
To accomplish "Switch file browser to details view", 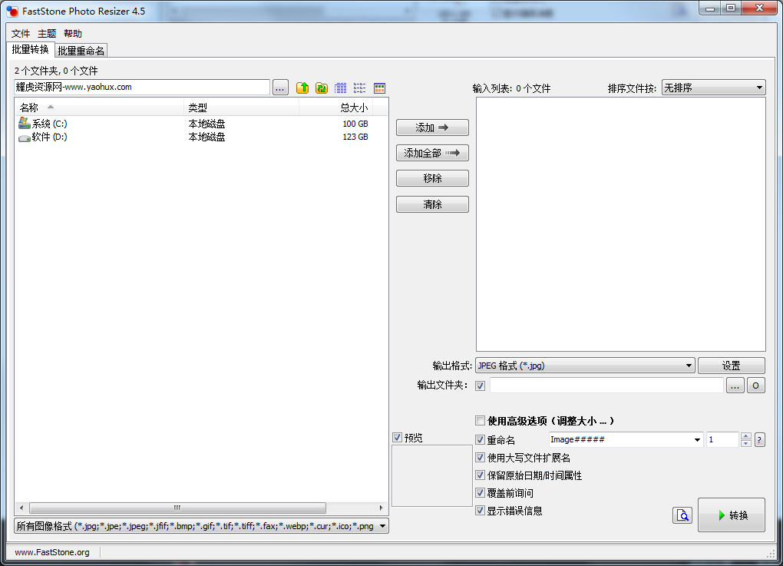I will (341, 88).
